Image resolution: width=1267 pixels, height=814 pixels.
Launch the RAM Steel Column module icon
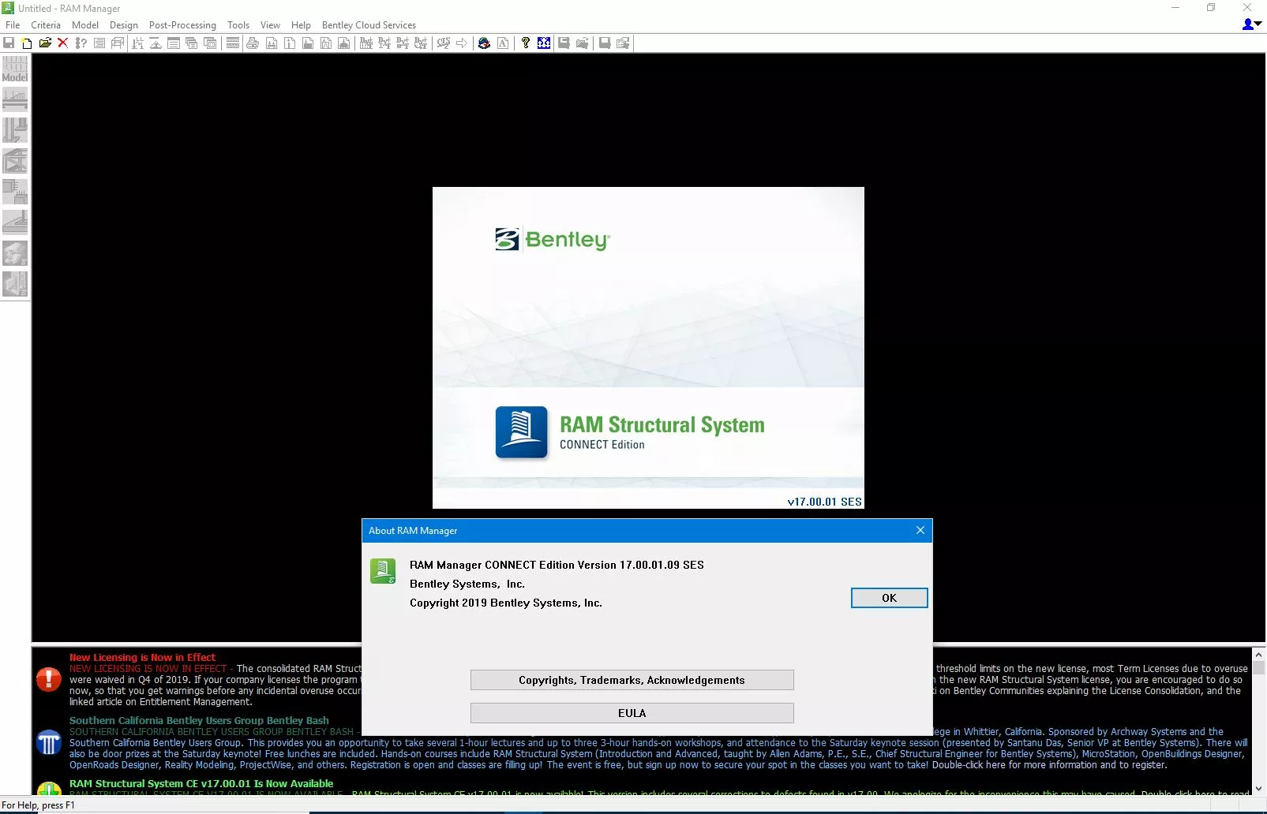point(15,130)
